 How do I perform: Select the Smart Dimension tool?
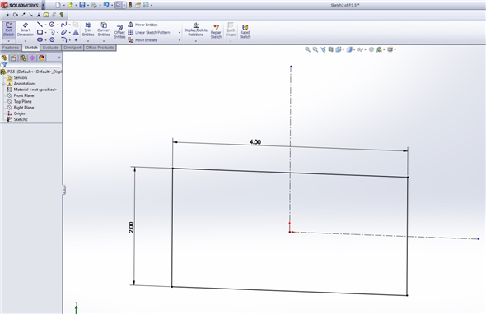(x=25, y=30)
